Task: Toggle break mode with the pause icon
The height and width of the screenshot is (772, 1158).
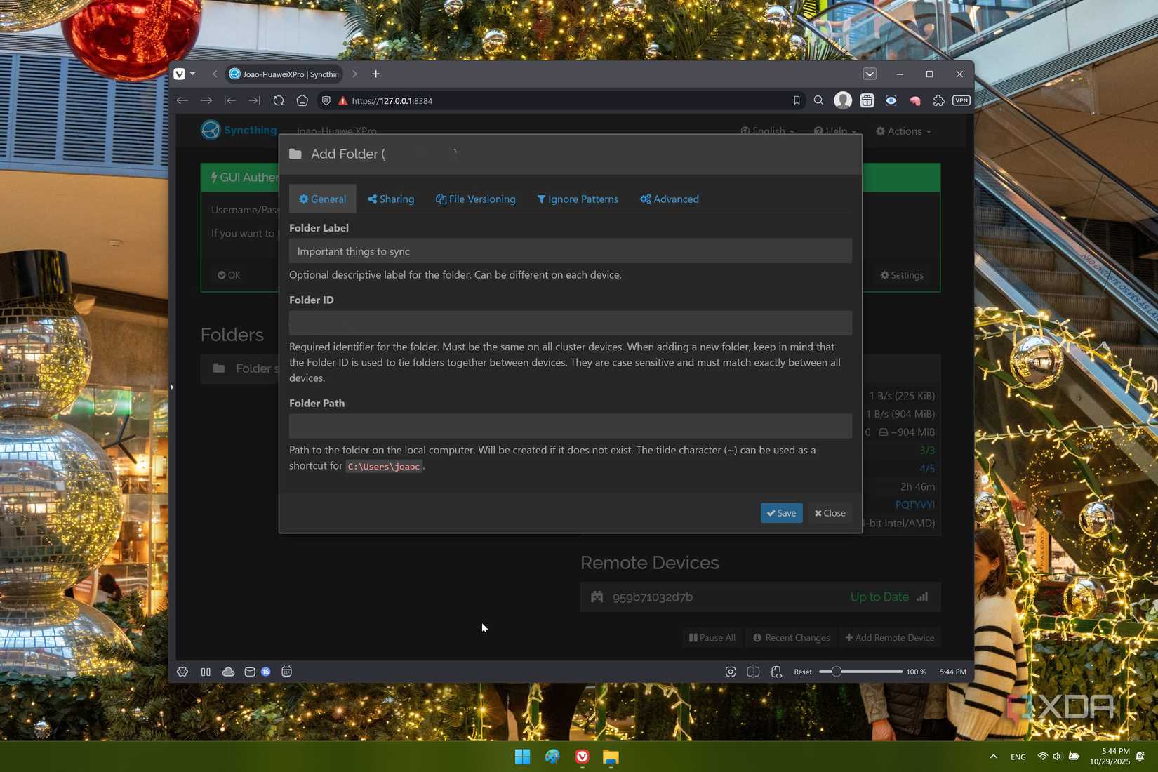Action: [205, 672]
